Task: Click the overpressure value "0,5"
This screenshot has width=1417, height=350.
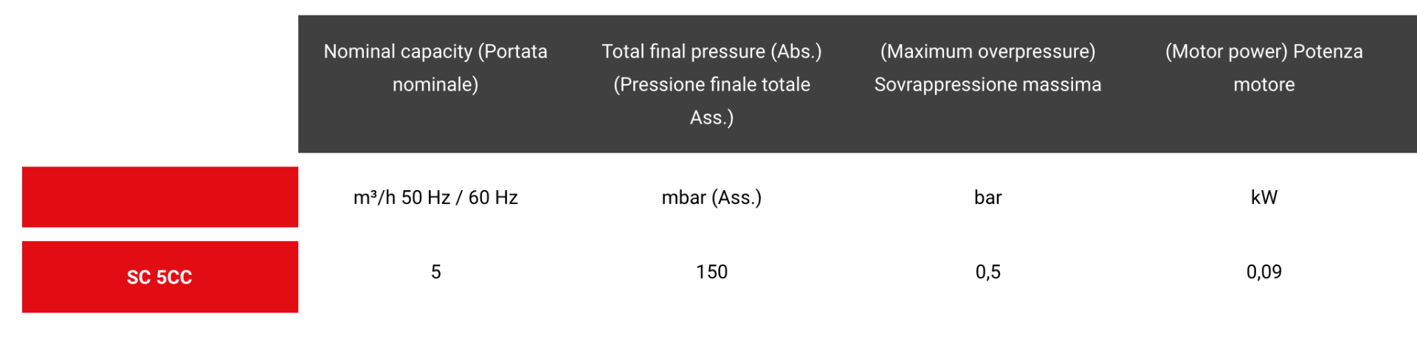Action: (x=987, y=272)
